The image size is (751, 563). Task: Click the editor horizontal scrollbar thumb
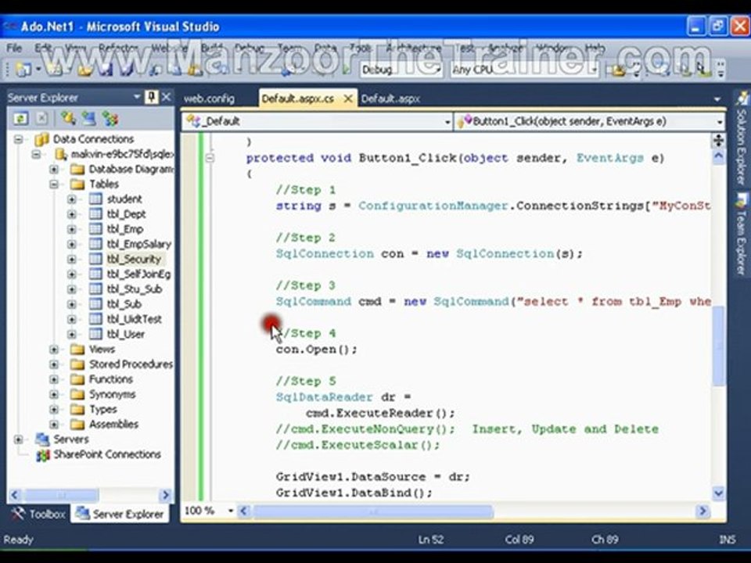click(x=373, y=511)
